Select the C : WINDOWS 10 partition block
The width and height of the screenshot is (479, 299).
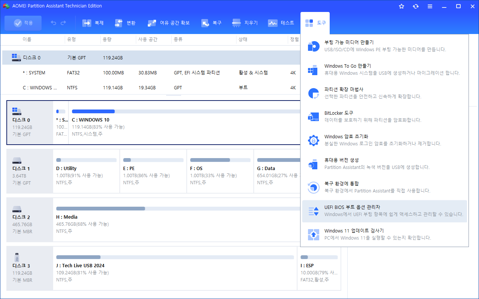(x=185, y=122)
